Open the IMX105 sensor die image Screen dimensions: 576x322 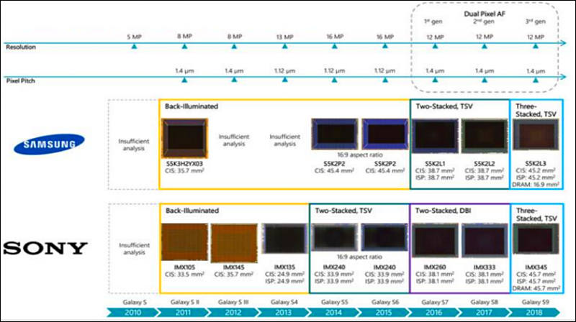(184, 242)
